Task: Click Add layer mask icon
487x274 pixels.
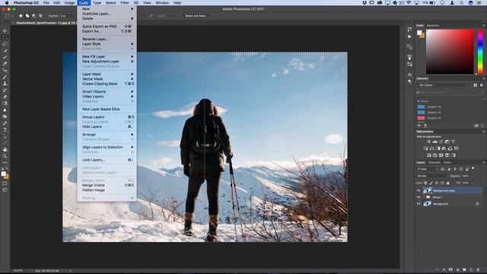Action: click(450, 269)
